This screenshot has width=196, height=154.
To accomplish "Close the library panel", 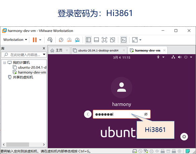I will coord(44,48).
